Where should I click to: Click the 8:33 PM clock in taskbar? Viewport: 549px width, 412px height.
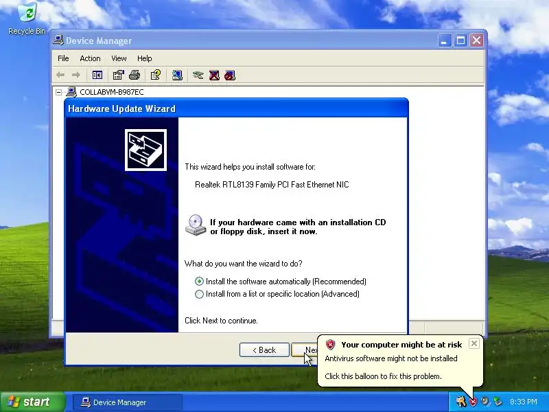click(523, 402)
